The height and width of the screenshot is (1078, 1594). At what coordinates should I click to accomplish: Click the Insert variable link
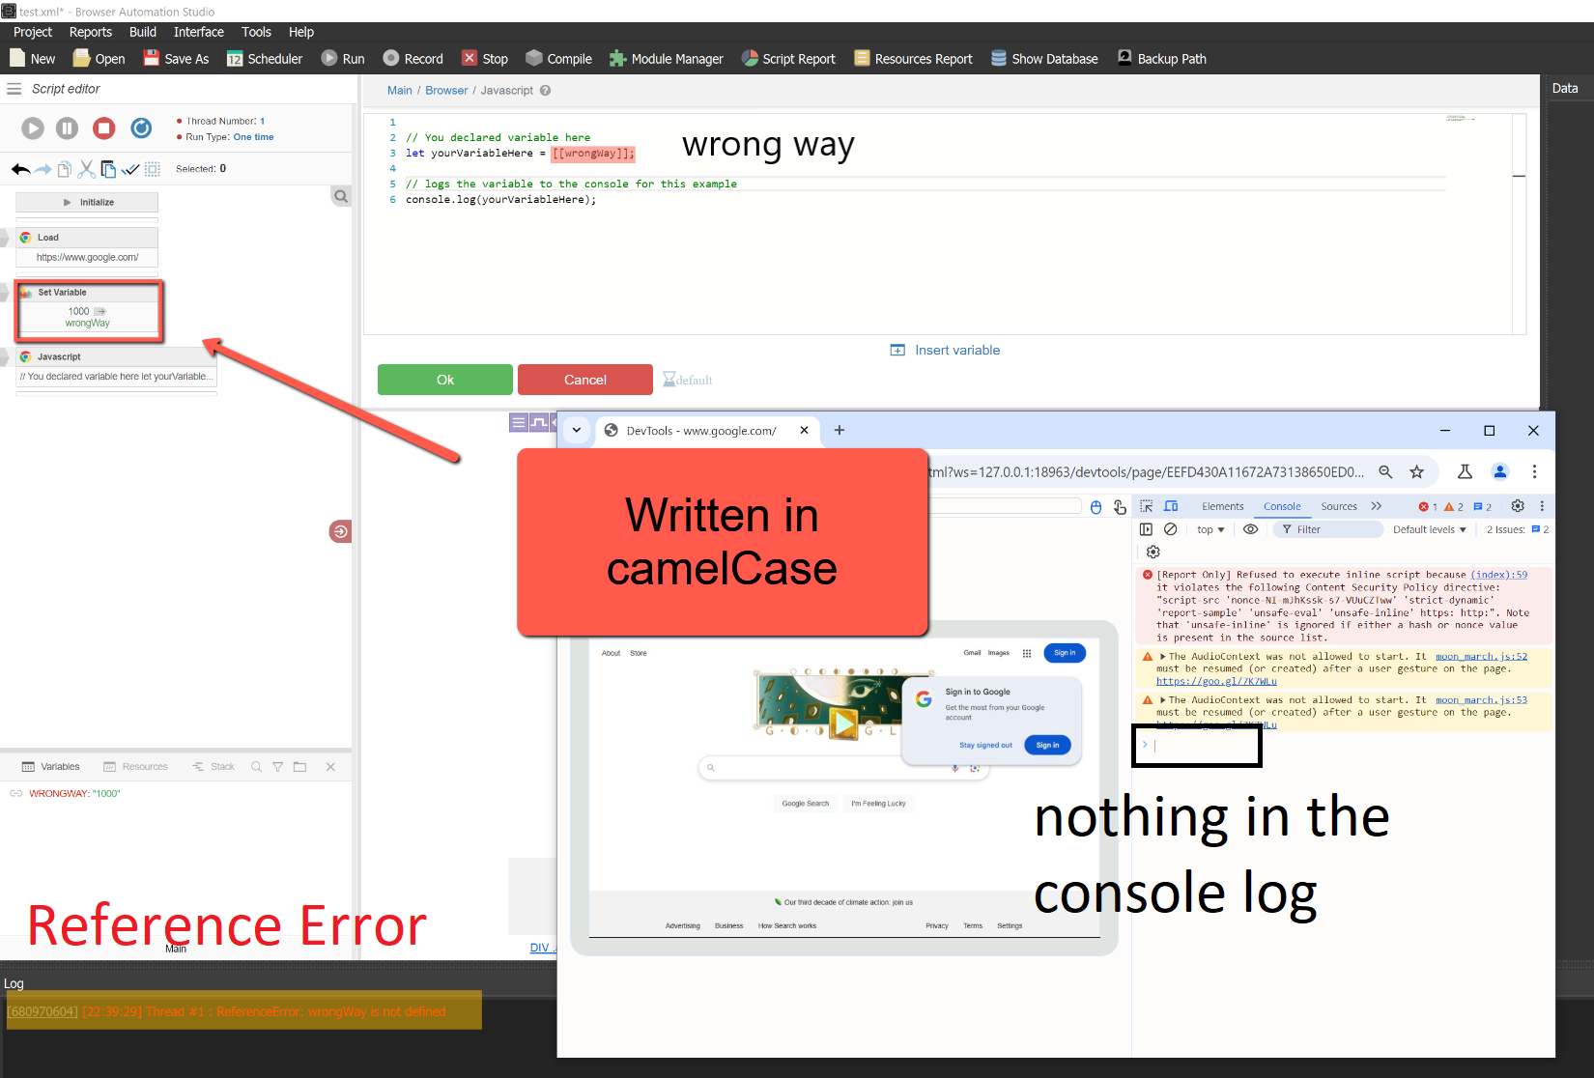(x=956, y=351)
